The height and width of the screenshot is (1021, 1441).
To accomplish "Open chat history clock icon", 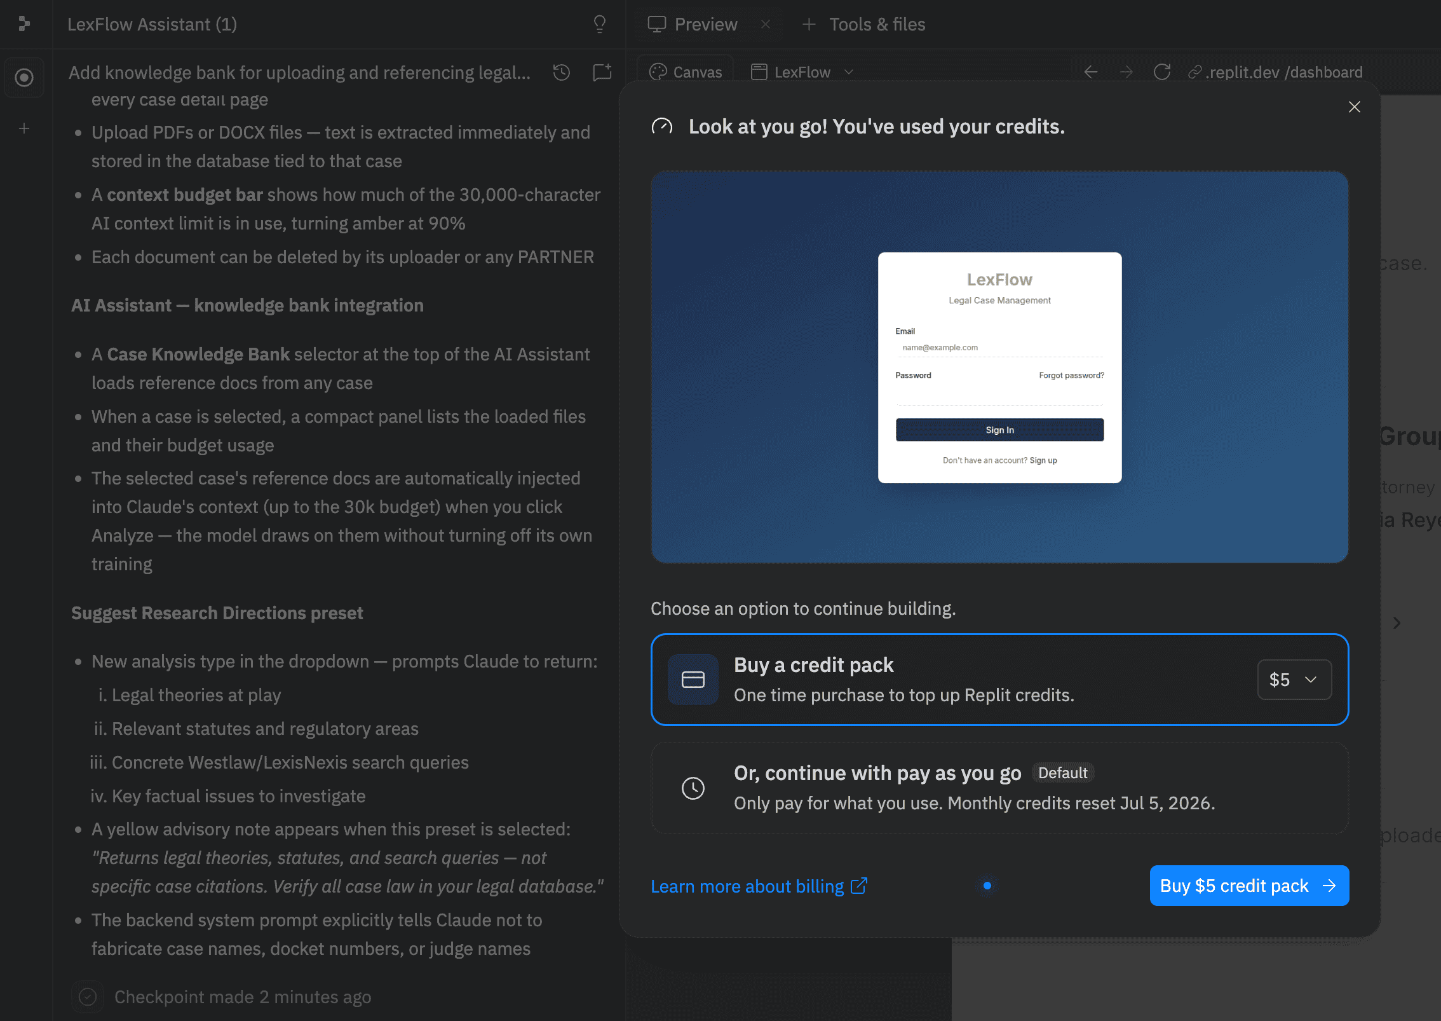I will tap(561, 72).
